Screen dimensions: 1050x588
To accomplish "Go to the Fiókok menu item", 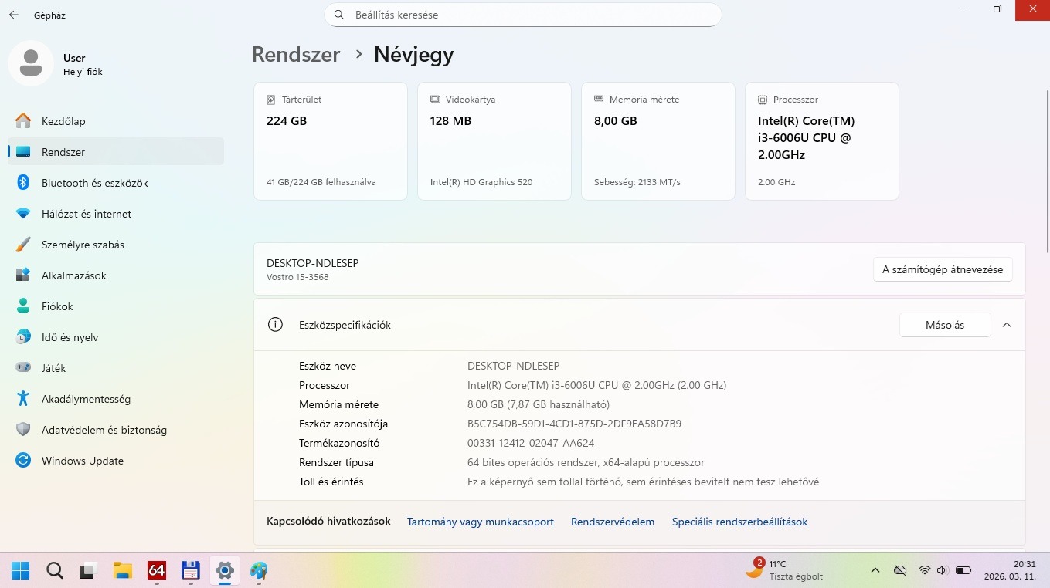I will click(x=56, y=306).
